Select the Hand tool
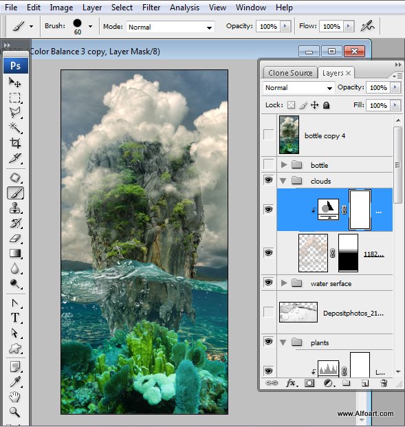This screenshot has height=427, width=405. [x=15, y=397]
